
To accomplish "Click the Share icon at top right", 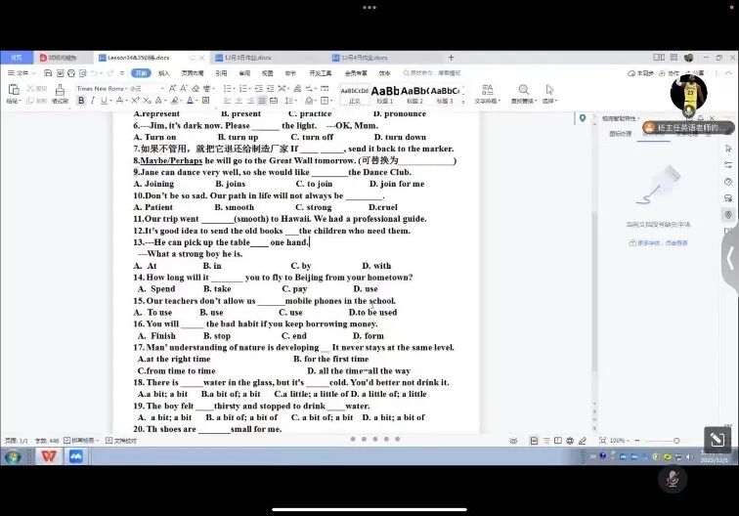I will point(695,73).
